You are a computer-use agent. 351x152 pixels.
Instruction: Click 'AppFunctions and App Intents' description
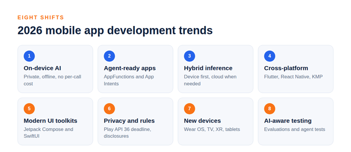tap(129, 80)
